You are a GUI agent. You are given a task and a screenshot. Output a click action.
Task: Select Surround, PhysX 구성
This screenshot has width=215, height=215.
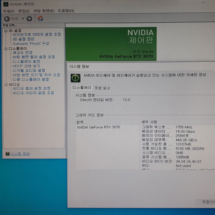pos(31,43)
